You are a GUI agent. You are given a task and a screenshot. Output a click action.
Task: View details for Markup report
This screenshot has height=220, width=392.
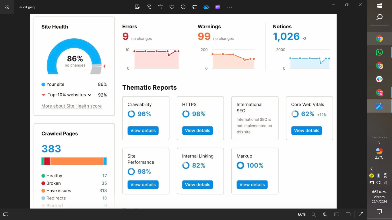252,185
